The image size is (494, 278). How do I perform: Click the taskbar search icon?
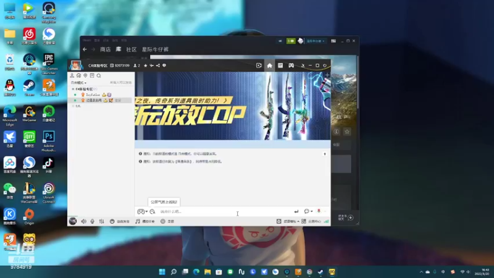point(174,272)
